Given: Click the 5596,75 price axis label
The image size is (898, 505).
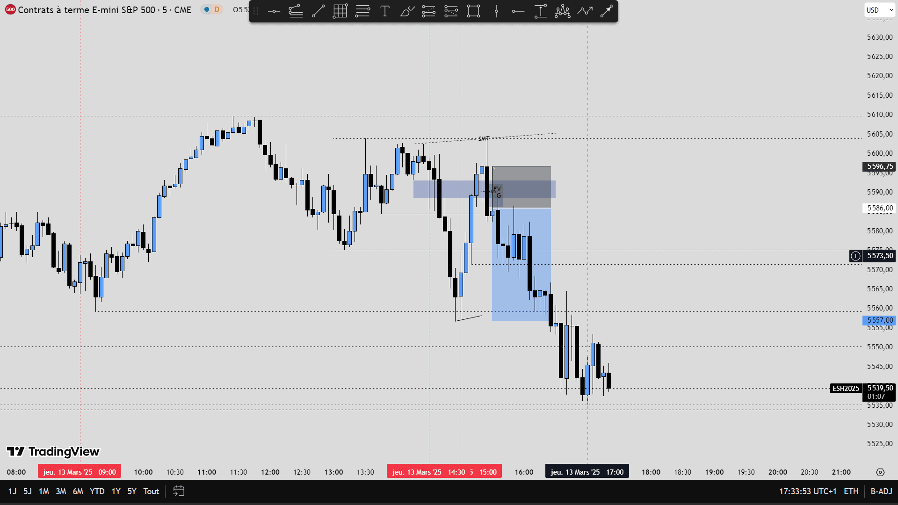Looking at the screenshot, I should point(879,166).
